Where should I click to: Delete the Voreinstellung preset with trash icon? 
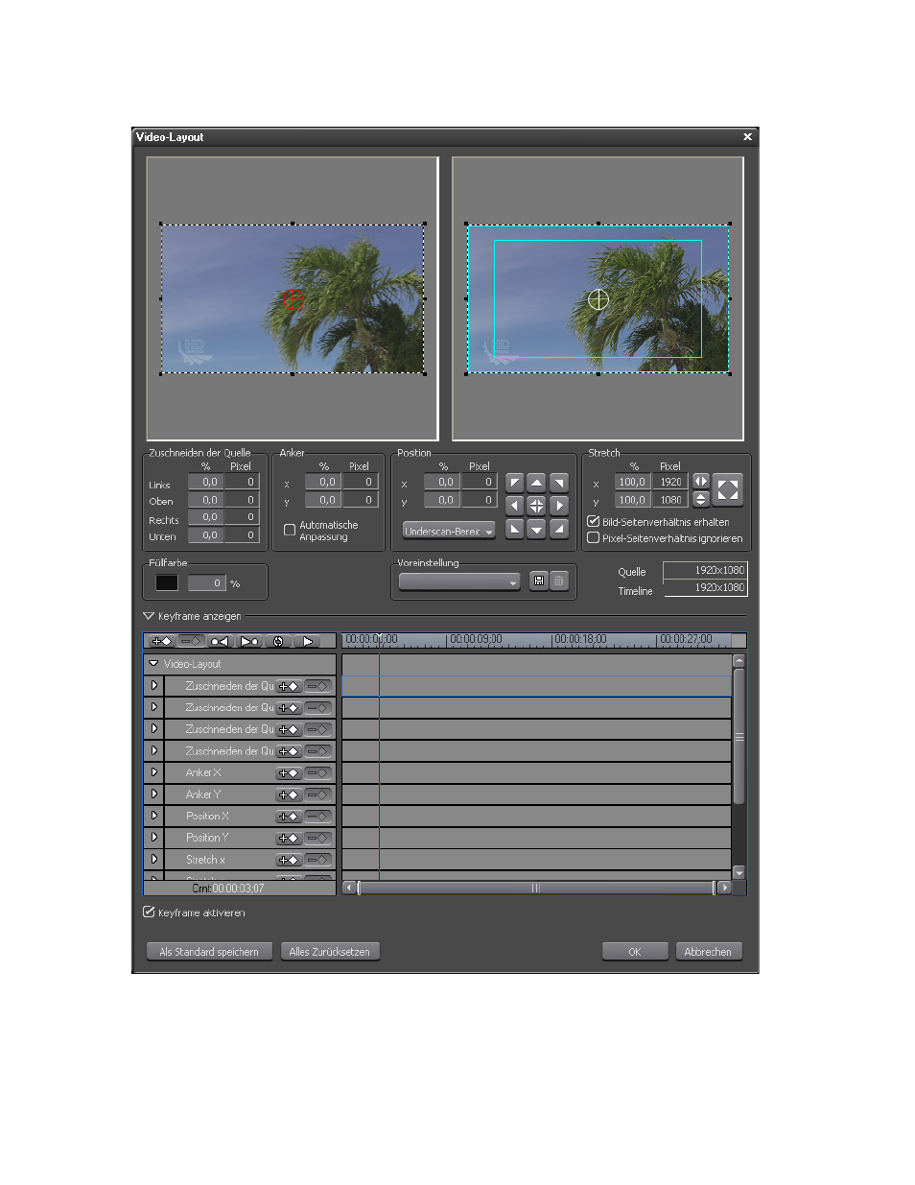pos(559,581)
